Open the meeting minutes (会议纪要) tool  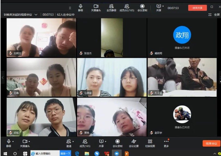pyautogui.click(x=134, y=143)
